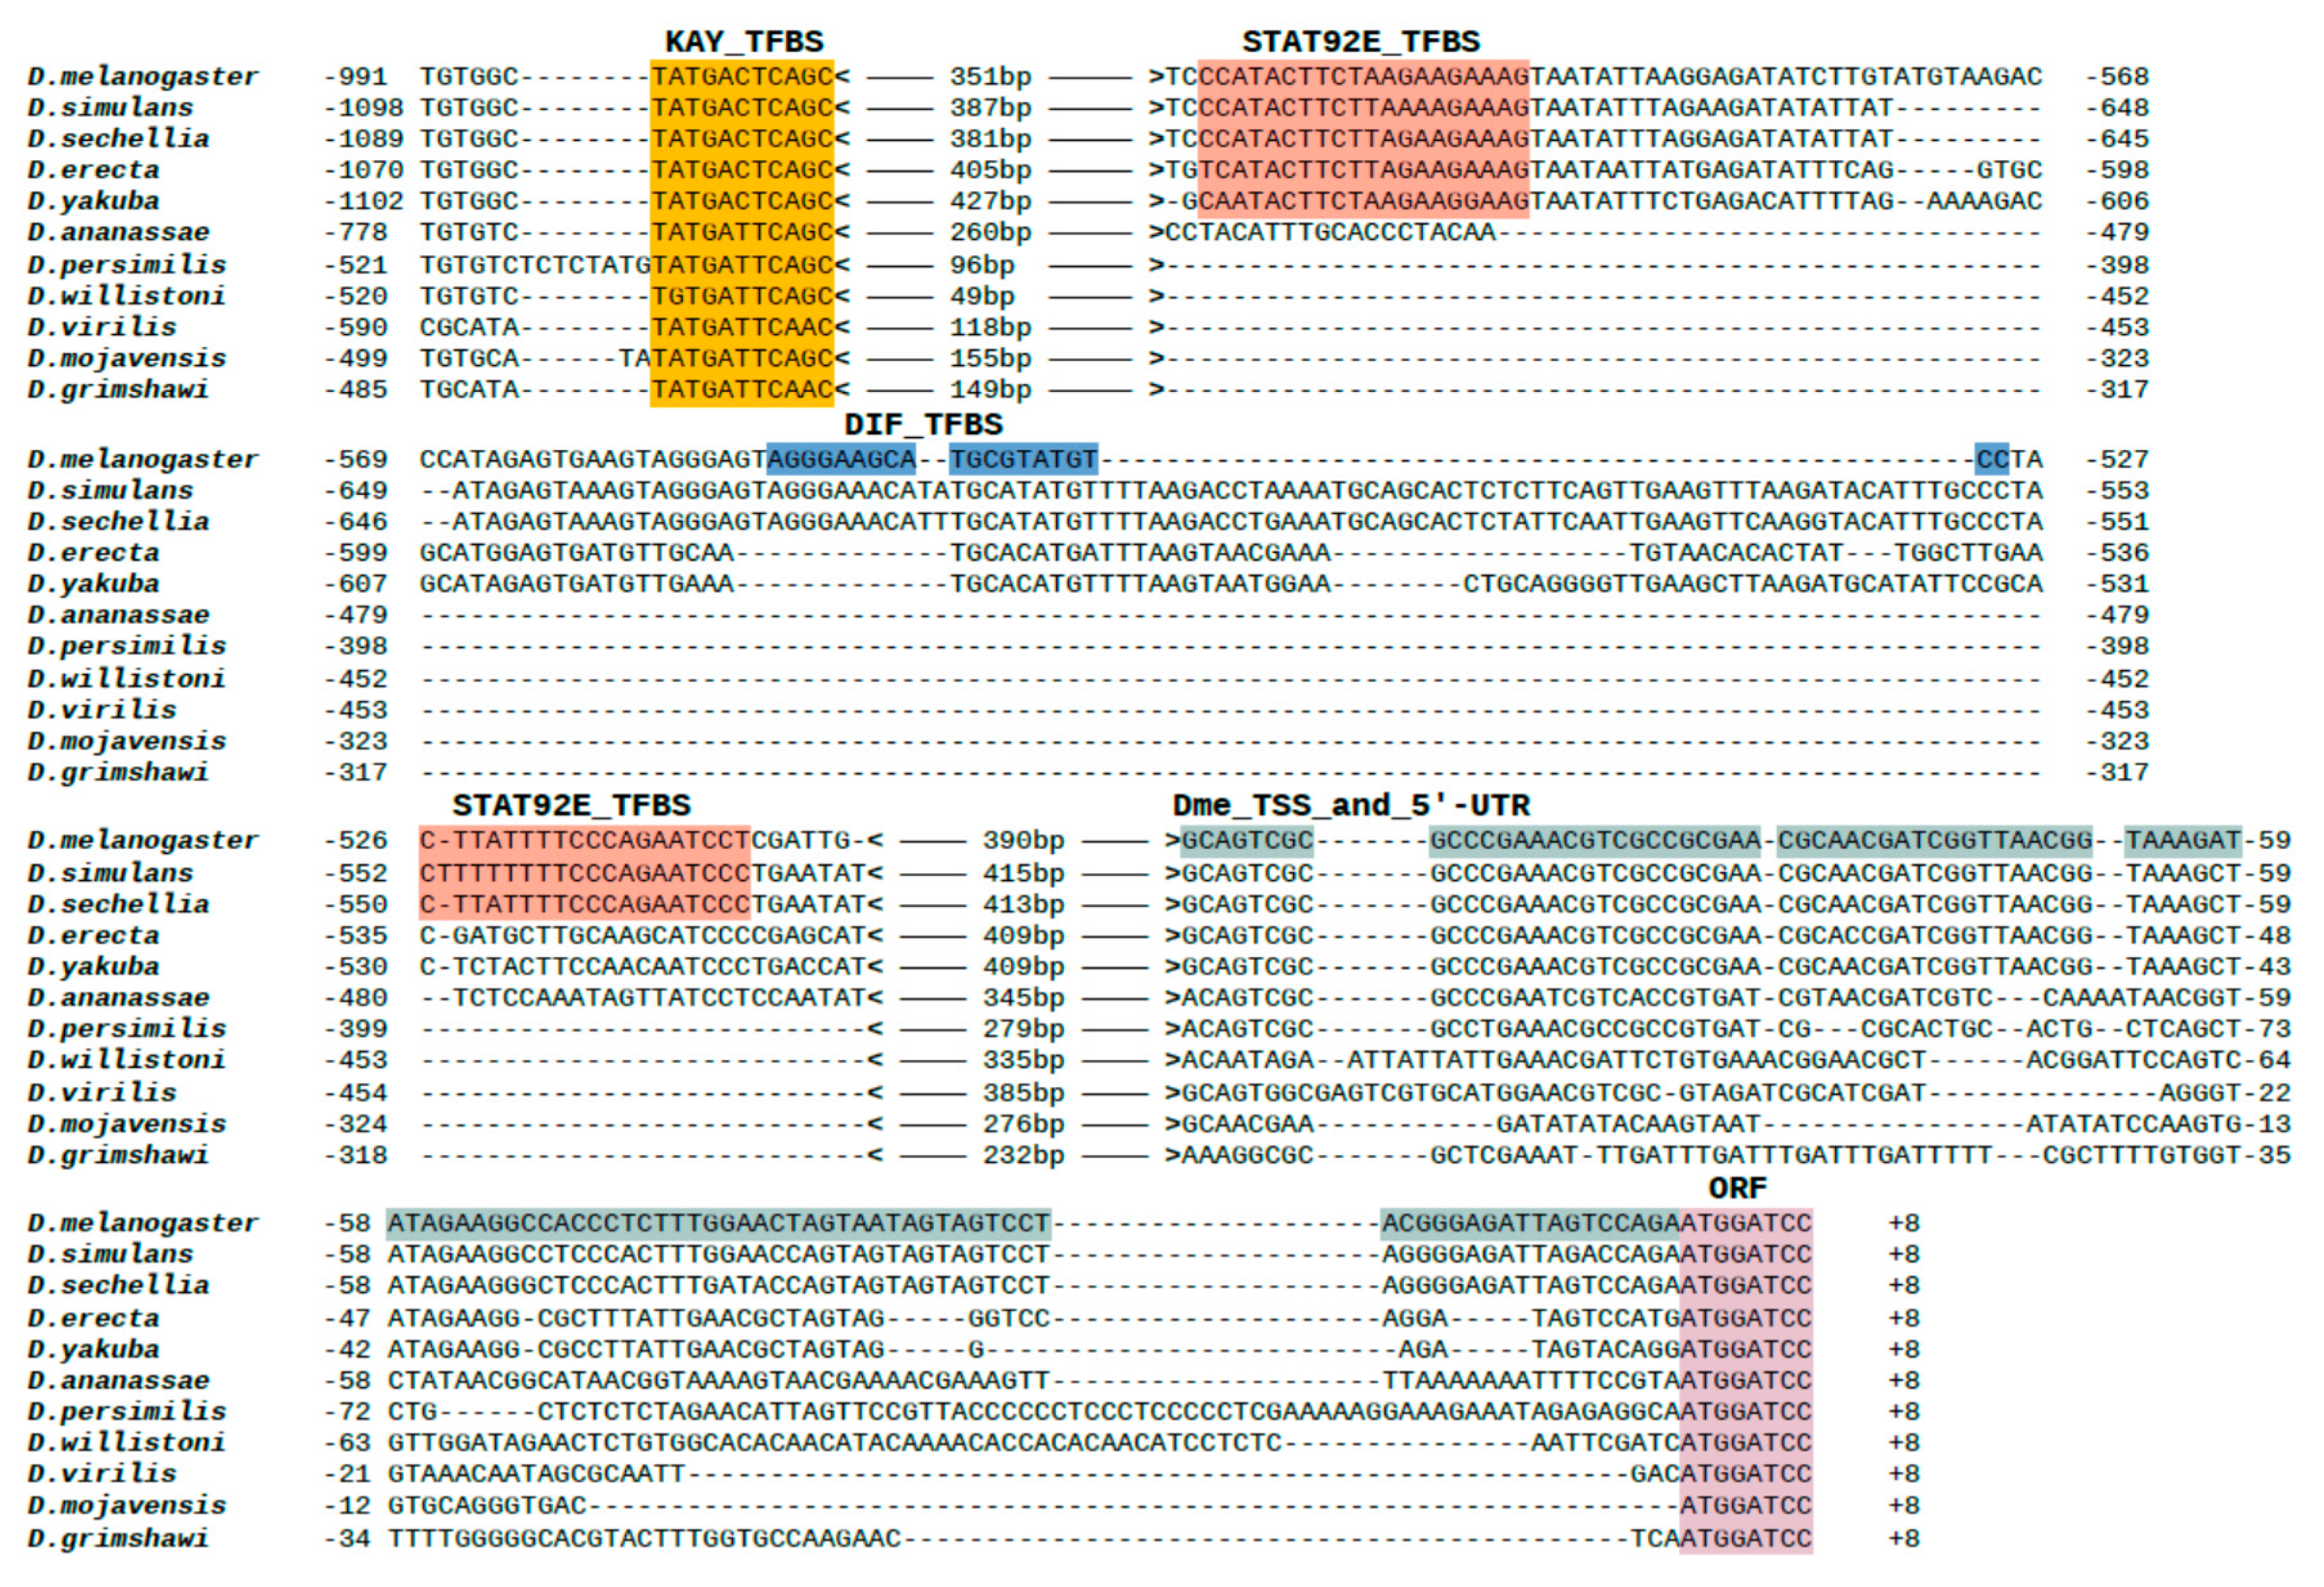Click D.melanogaster label in first block
This screenshot has height=1587, width=2324.
click(143, 77)
